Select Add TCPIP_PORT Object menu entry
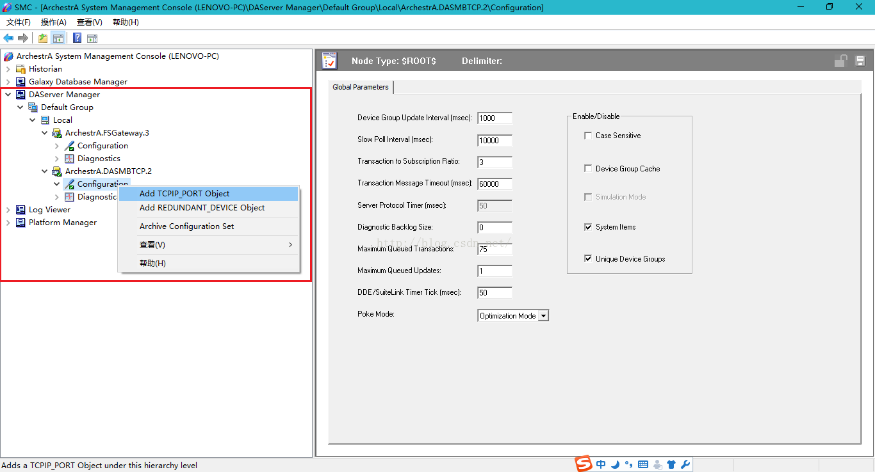This screenshot has height=472, width=875. coord(209,194)
